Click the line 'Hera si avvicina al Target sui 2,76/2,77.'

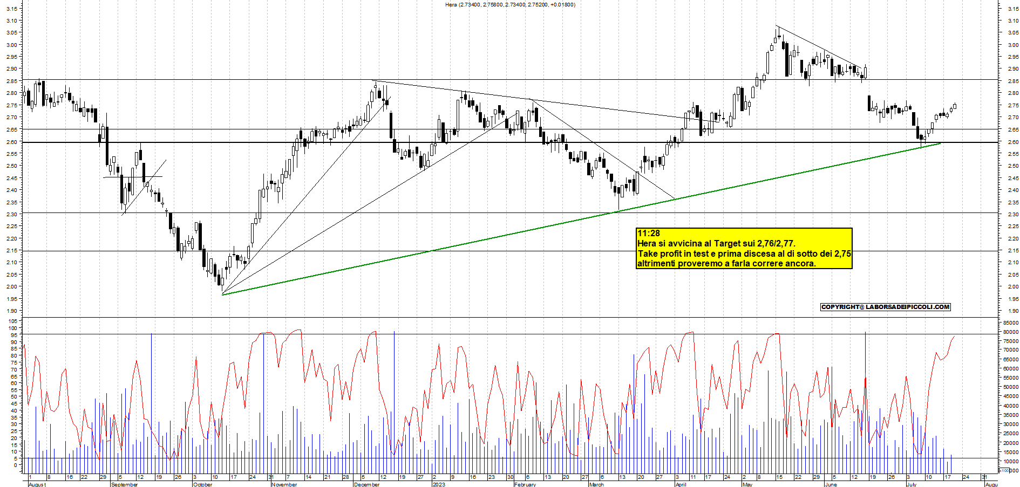pyautogui.click(x=716, y=244)
